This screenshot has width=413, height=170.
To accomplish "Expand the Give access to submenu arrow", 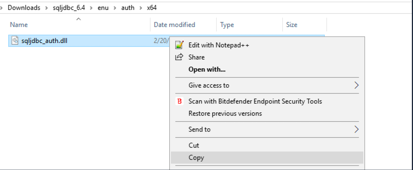I will pyautogui.click(x=356, y=85).
